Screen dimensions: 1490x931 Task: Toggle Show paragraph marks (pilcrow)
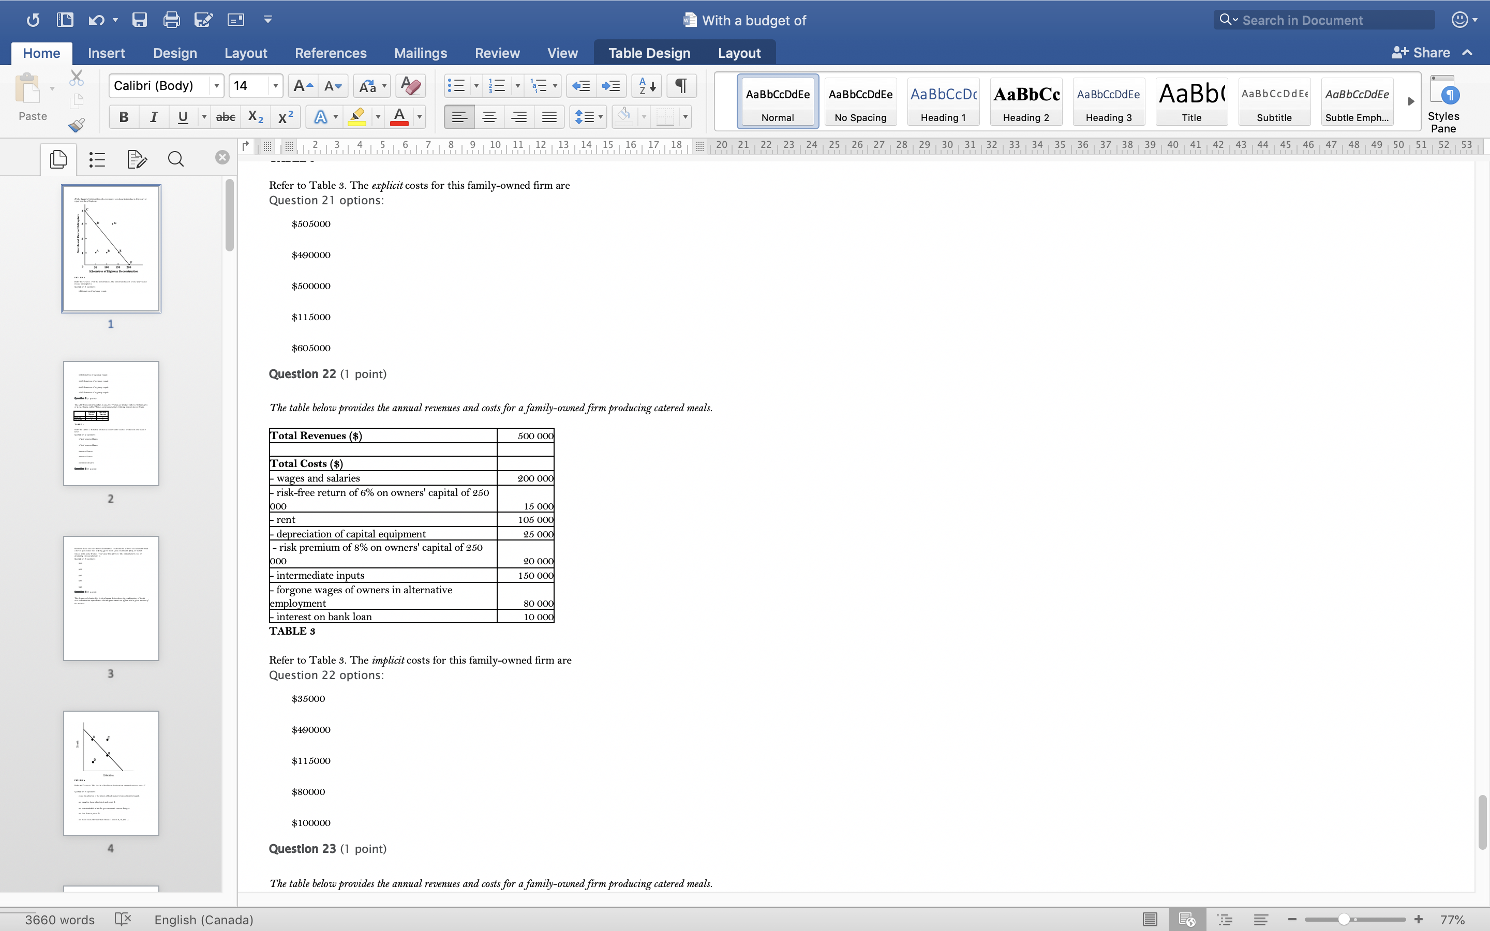(x=681, y=85)
